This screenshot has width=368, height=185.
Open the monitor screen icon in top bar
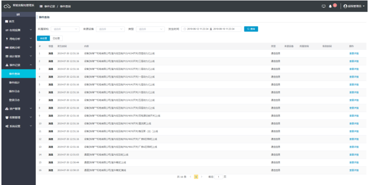point(324,6)
